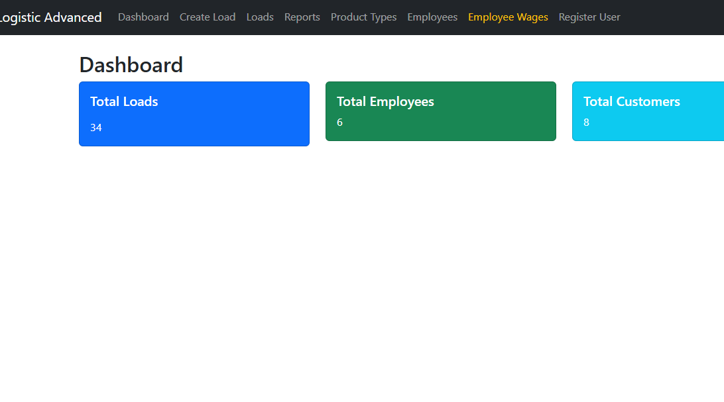The width and height of the screenshot is (724, 402).
Task: Click the value 34 under Total Loads
Action: click(96, 128)
